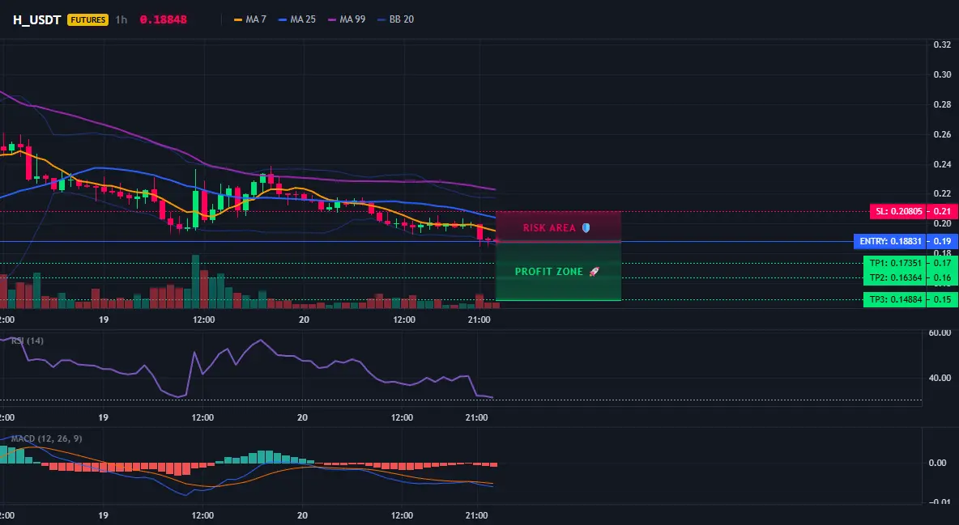
Task: Click the 0.24 price axis value
Action: (x=942, y=164)
